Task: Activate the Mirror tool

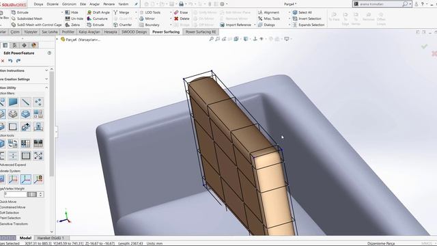Action: (x=147, y=18)
